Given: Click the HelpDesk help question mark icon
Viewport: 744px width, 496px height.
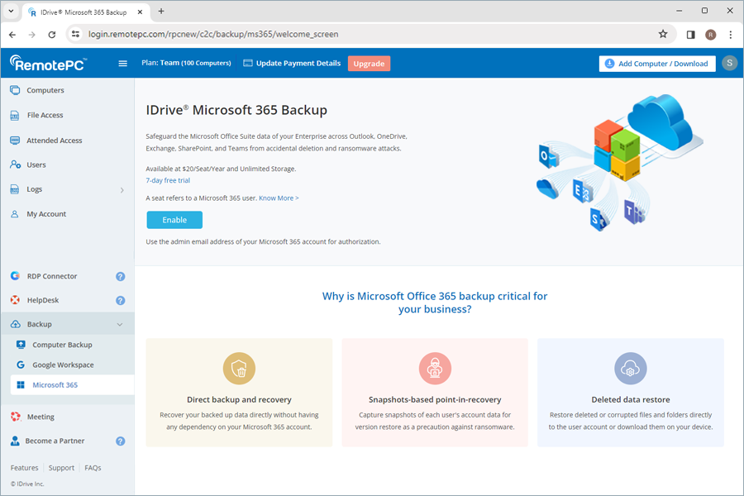Looking at the screenshot, I should 120,301.
